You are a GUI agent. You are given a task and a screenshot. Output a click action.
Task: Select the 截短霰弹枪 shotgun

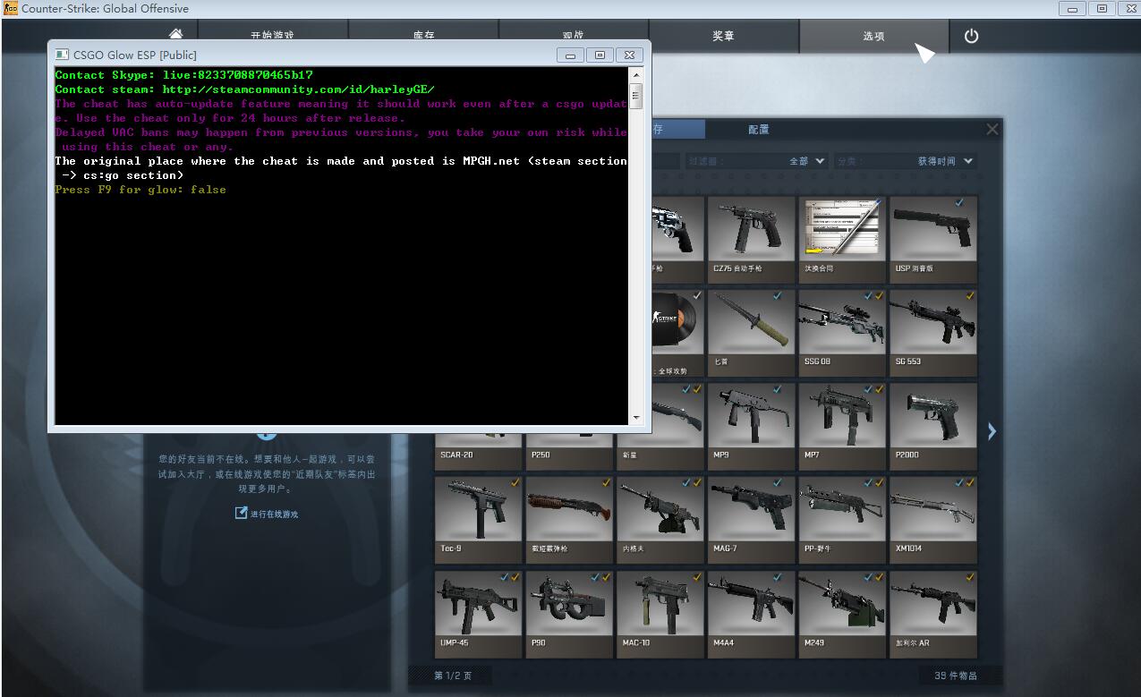pyautogui.click(x=569, y=520)
